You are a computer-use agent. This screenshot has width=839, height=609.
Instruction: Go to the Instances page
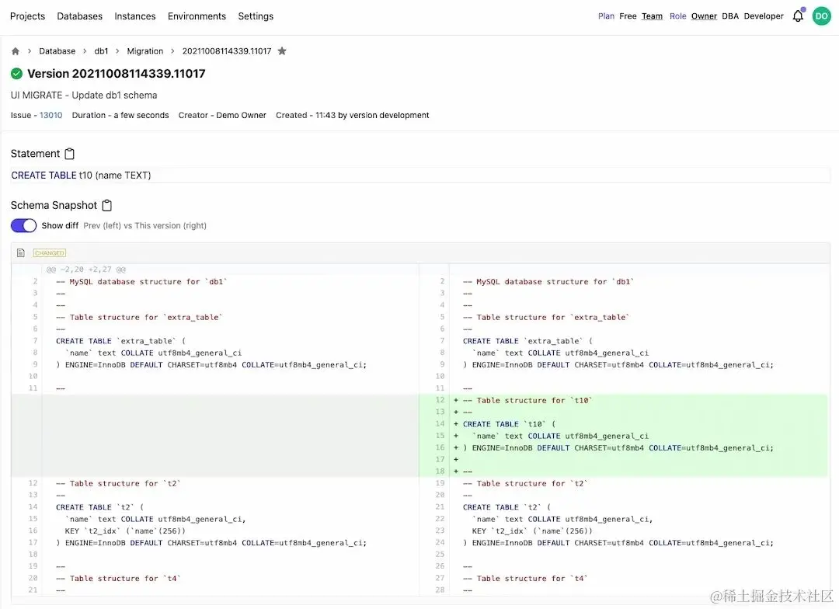pos(135,16)
